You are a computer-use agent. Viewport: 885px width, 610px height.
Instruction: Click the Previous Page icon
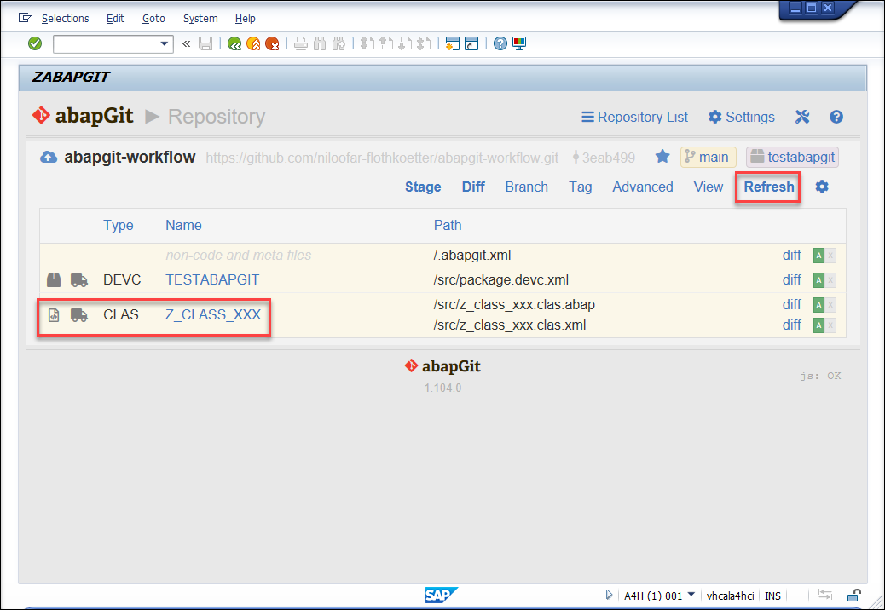click(386, 43)
